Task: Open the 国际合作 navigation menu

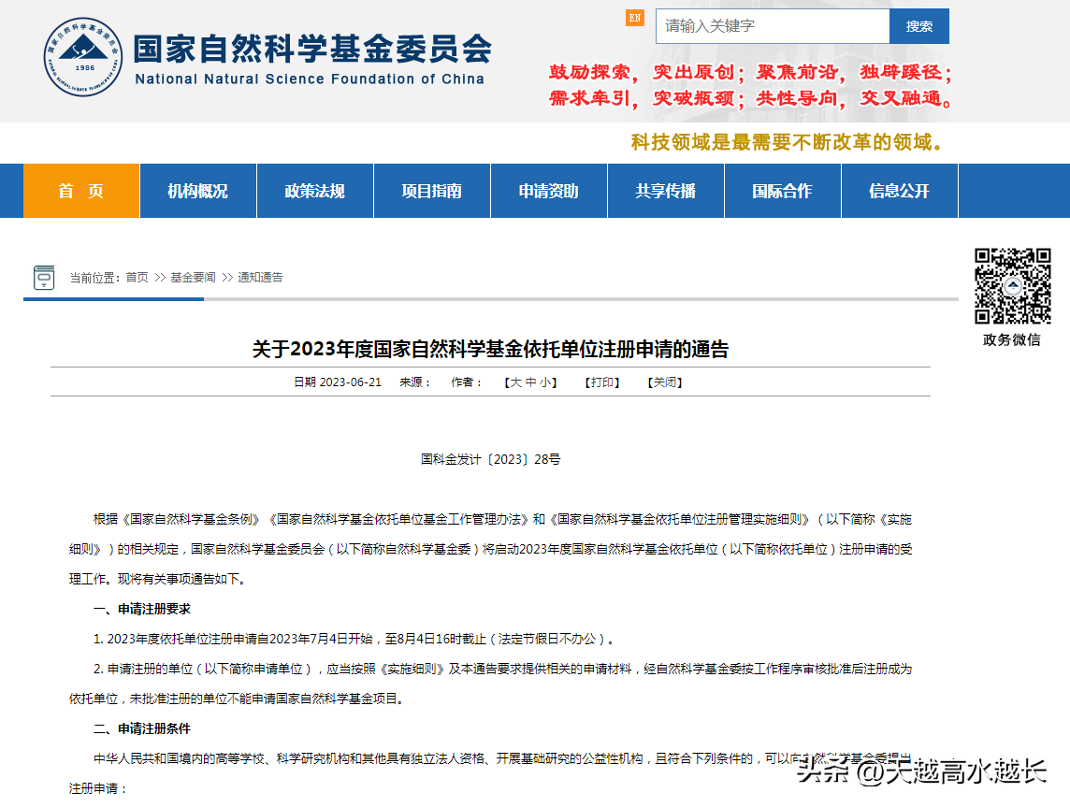Action: pyautogui.click(x=783, y=191)
